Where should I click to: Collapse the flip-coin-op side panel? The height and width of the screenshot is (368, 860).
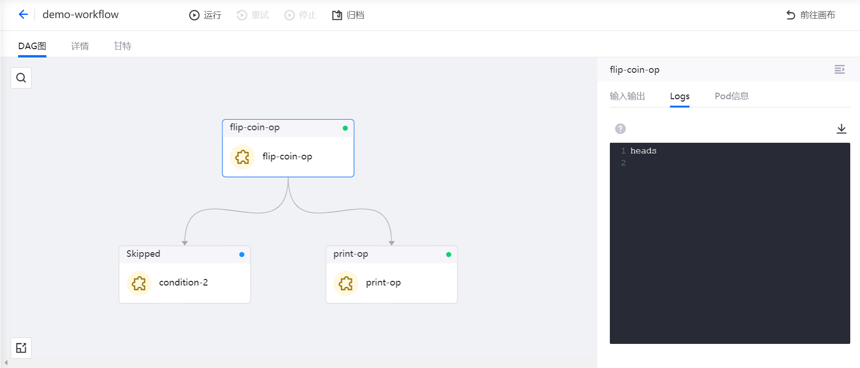click(x=839, y=70)
